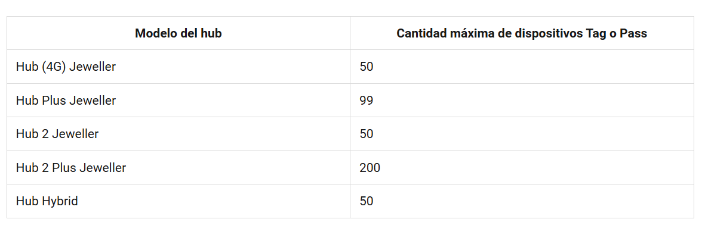
Task: Select the 'Hub 2 Jeweller' cell
Action: pyautogui.click(x=57, y=134)
